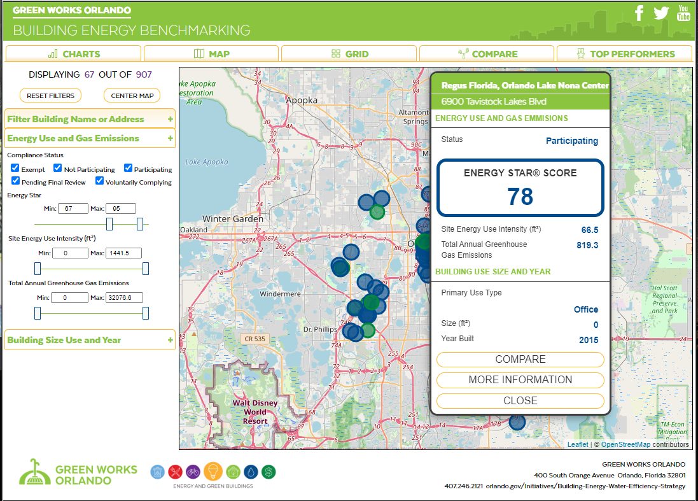Grab the Energy Star maximum slider handle

[140, 224]
